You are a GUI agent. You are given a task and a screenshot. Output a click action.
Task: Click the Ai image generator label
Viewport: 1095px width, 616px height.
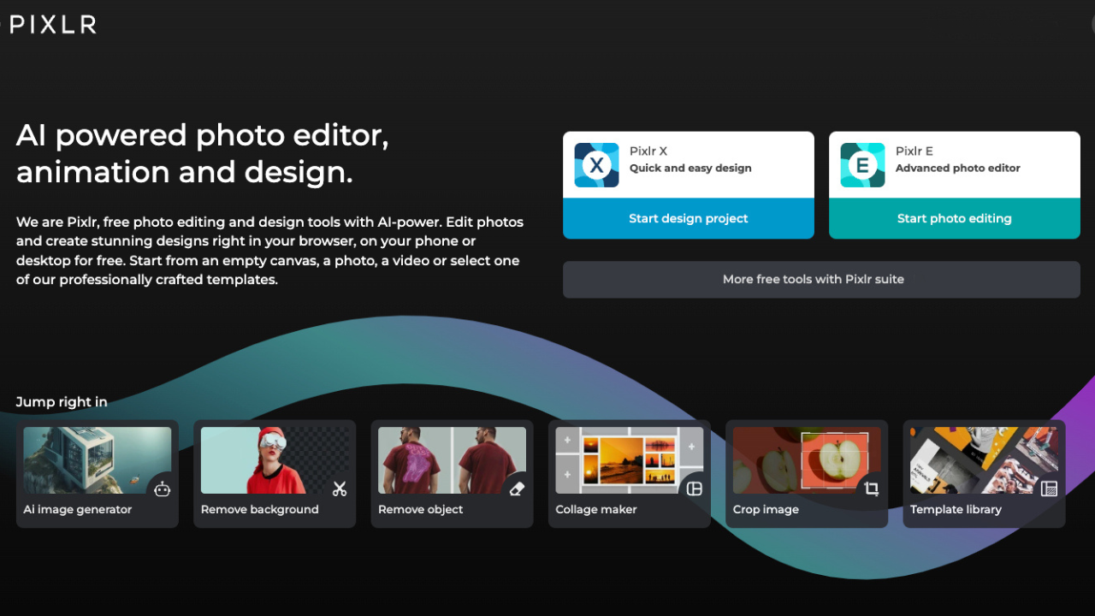click(x=78, y=510)
